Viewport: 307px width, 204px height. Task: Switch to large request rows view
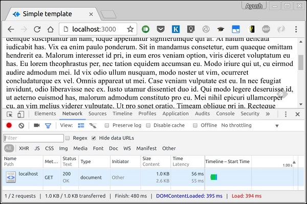pos(81,125)
